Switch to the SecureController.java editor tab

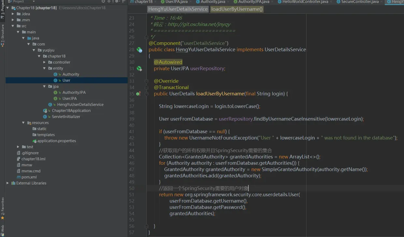[x=359, y=2]
